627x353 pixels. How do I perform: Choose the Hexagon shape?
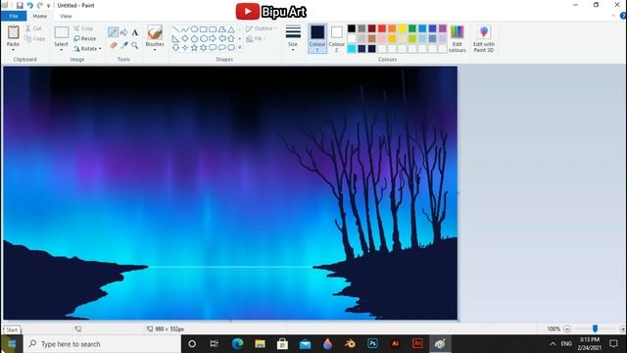tap(203, 38)
